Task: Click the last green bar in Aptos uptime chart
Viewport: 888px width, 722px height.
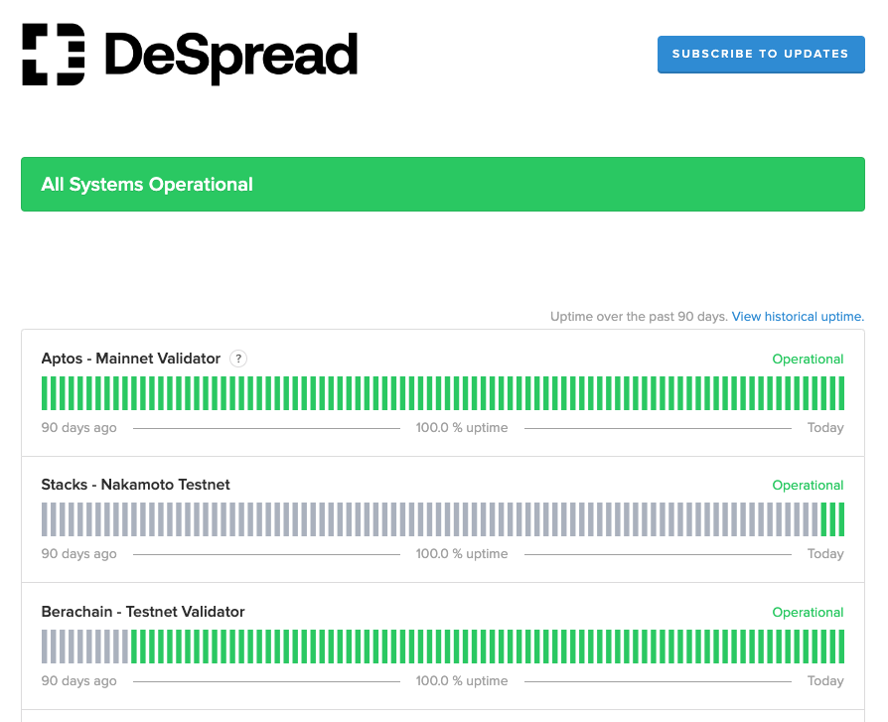Action: [841, 393]
